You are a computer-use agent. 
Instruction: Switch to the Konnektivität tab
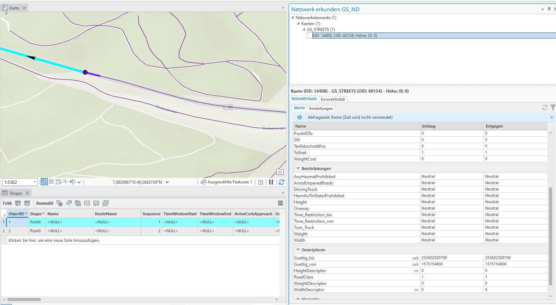pos(333,99)
